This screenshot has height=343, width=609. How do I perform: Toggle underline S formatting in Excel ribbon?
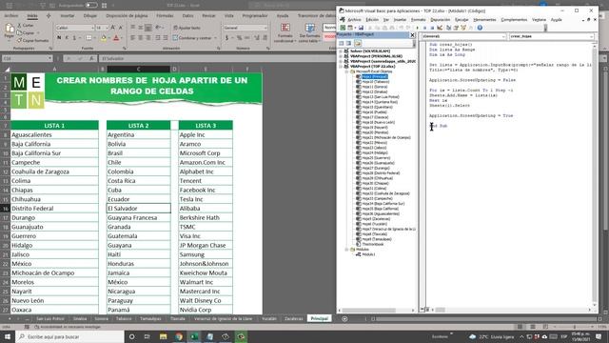74,38
